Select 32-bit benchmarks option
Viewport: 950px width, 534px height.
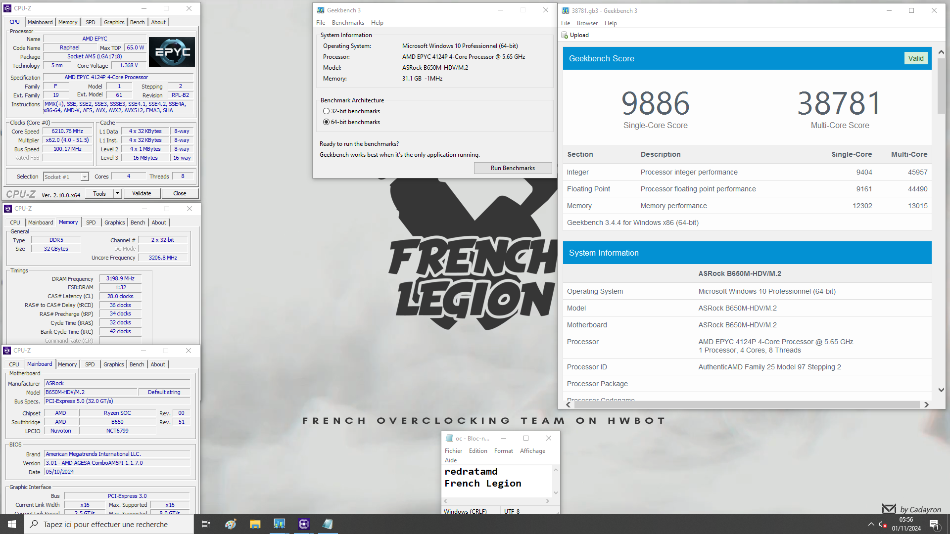[351, 111]
